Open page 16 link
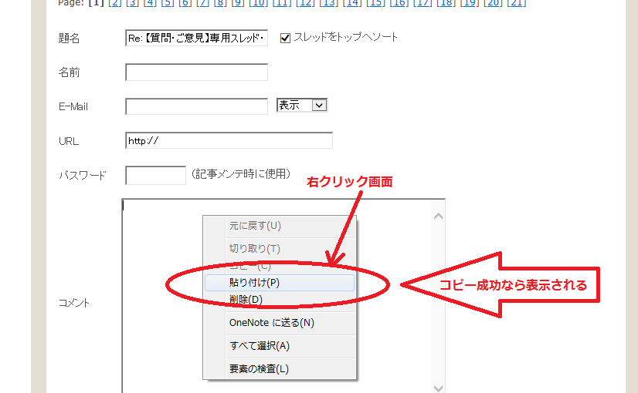 click(399, 3)
